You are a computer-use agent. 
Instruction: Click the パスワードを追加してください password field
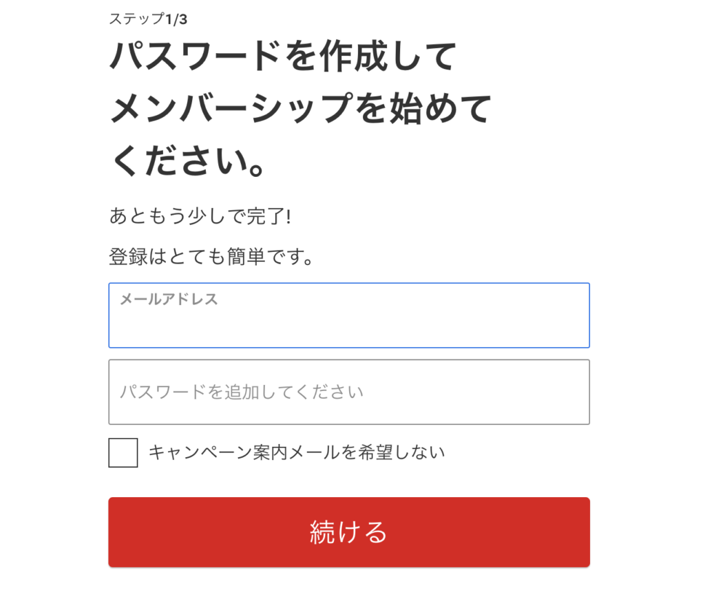coord(349,392)
